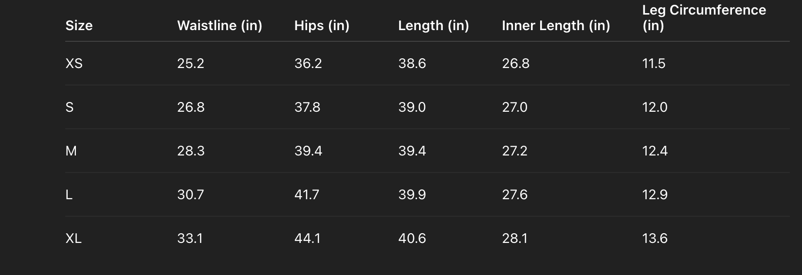The image size is (802, 275).
Task: Select the Inner Length (in) header
Action: click(556, 26)
